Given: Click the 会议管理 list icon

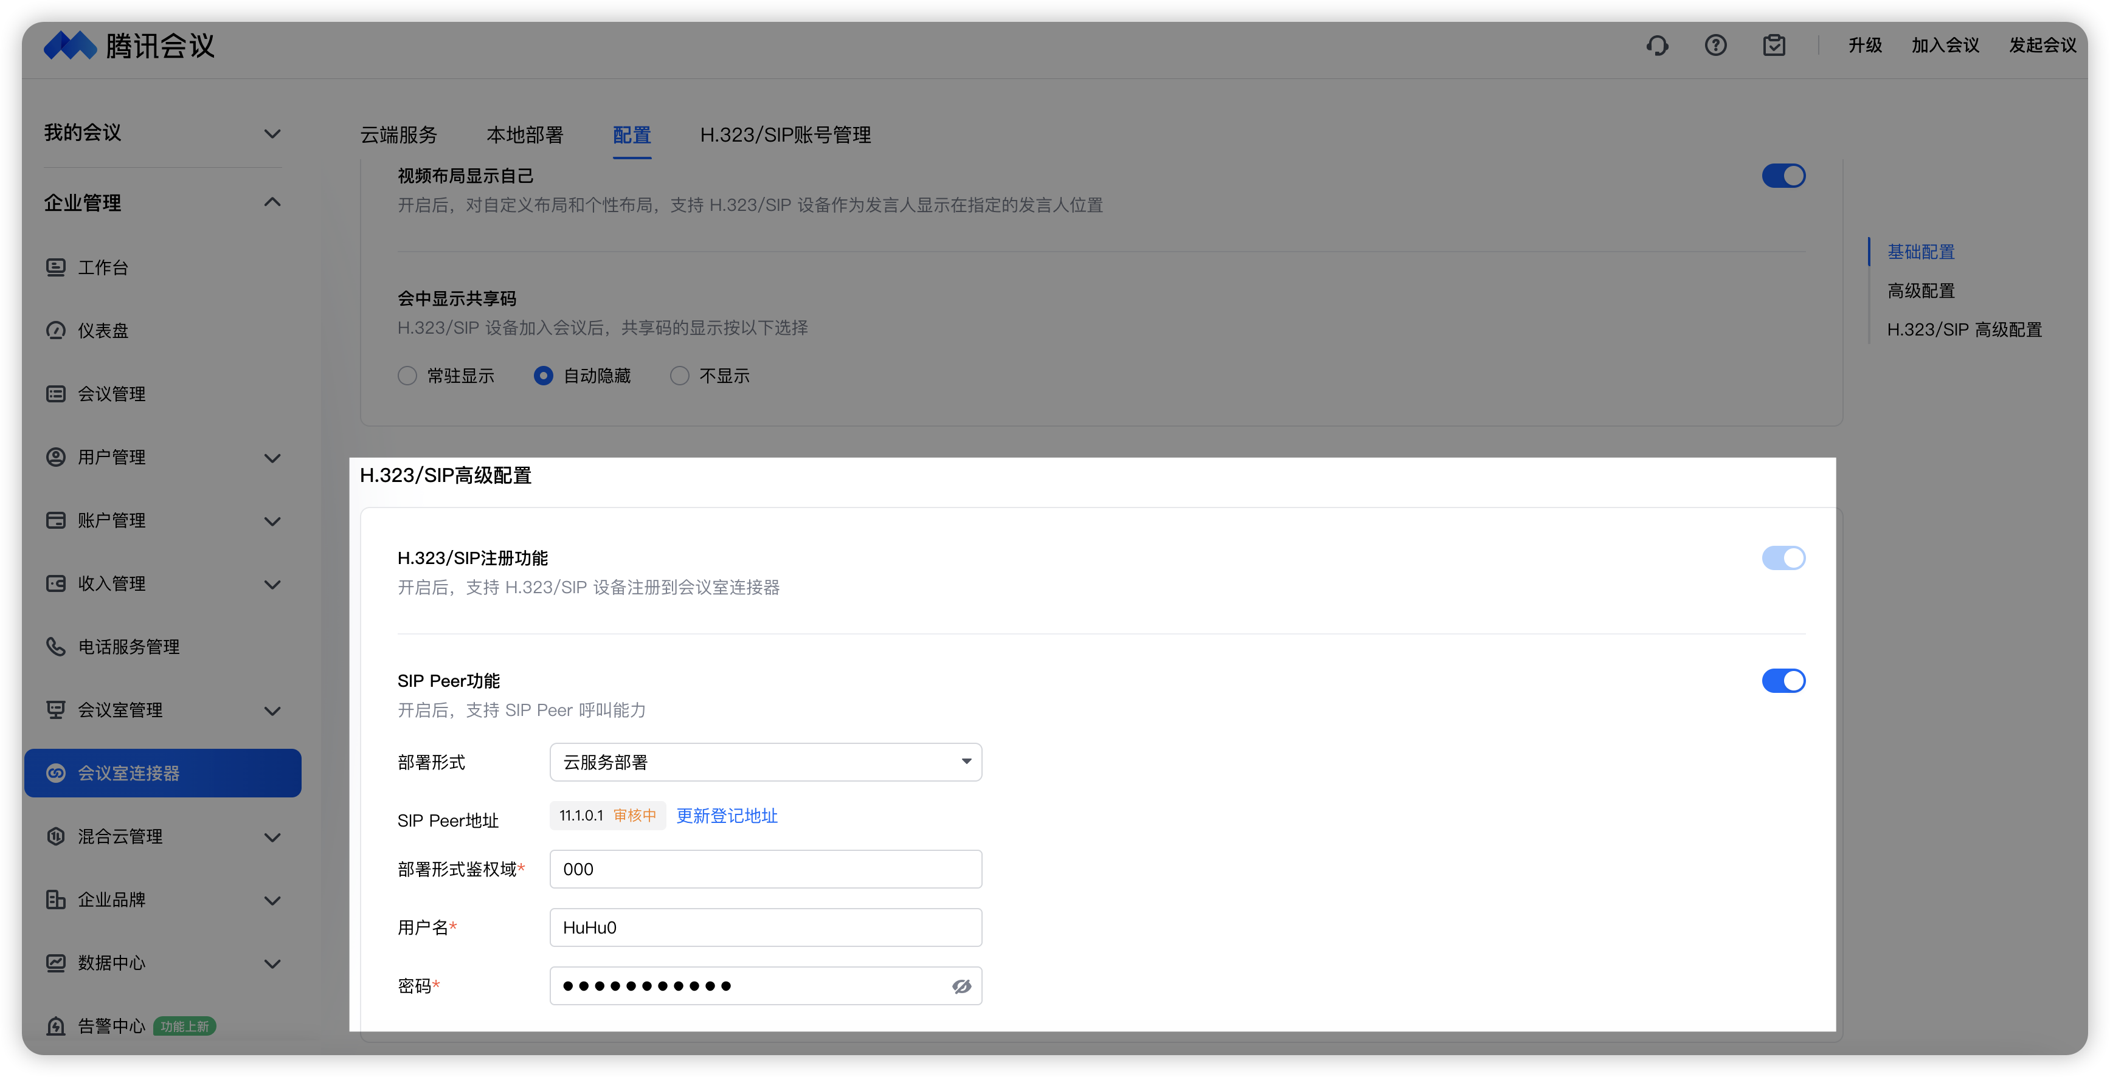Looking at the screenshot, I should (x=56, y=394).
